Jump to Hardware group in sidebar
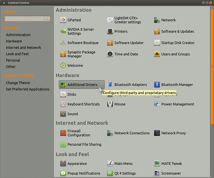The image size is (214, 178). (x=14, y=41)
